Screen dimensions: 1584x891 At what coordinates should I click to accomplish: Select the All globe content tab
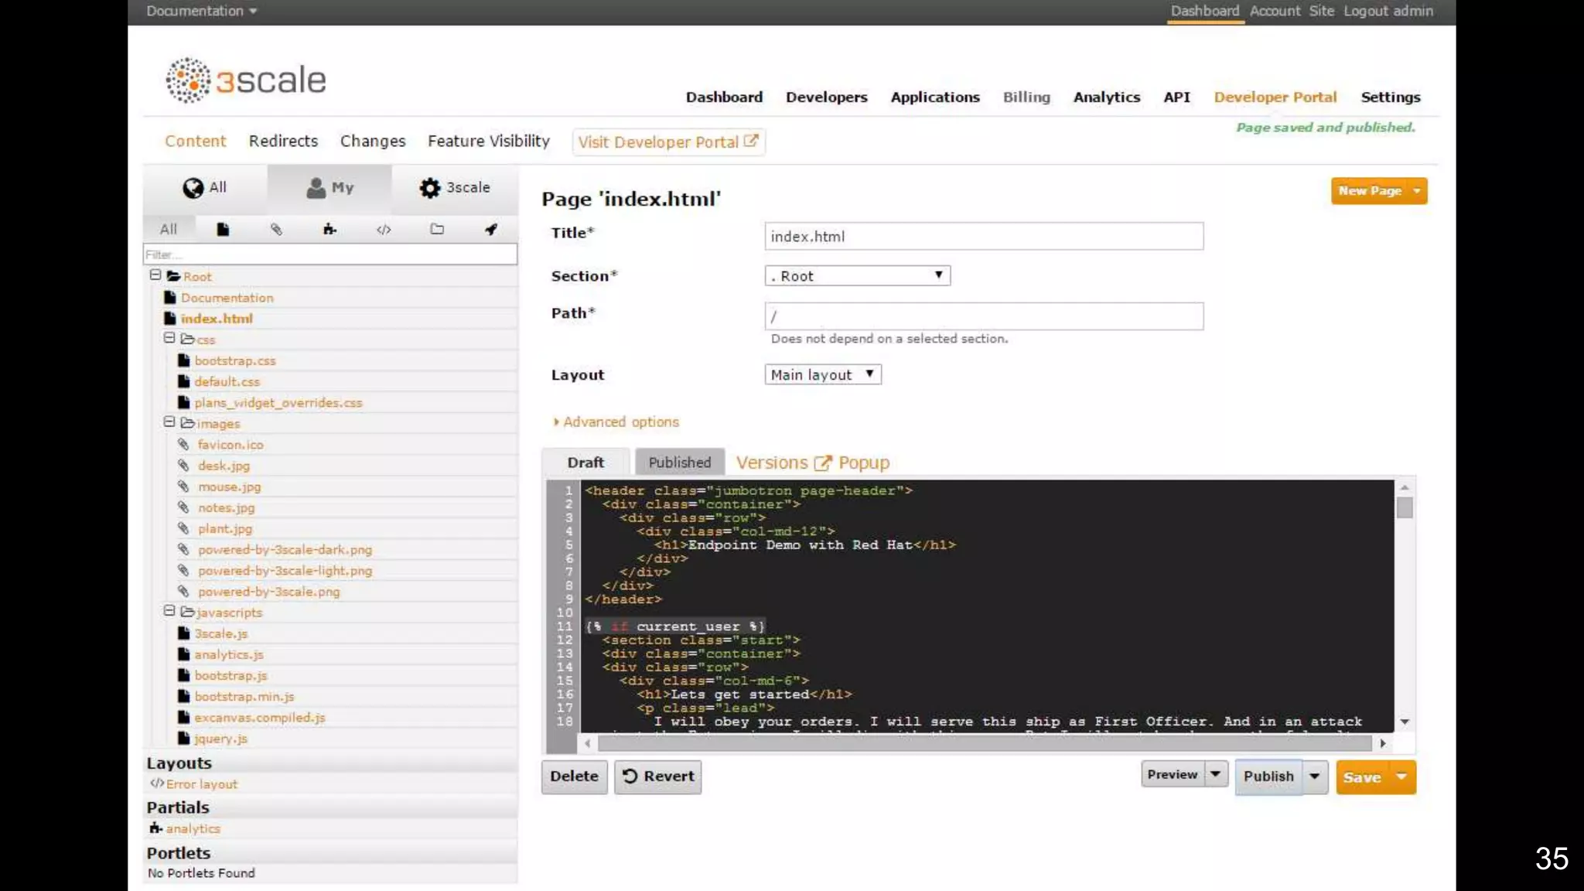pyautogui.click(x=205, y=188)
